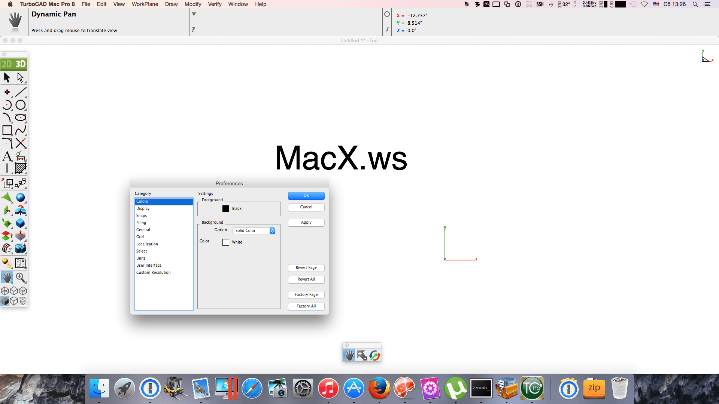Activate the Text tool letter A
The image size is (719, 404).
tap(7, 156)
